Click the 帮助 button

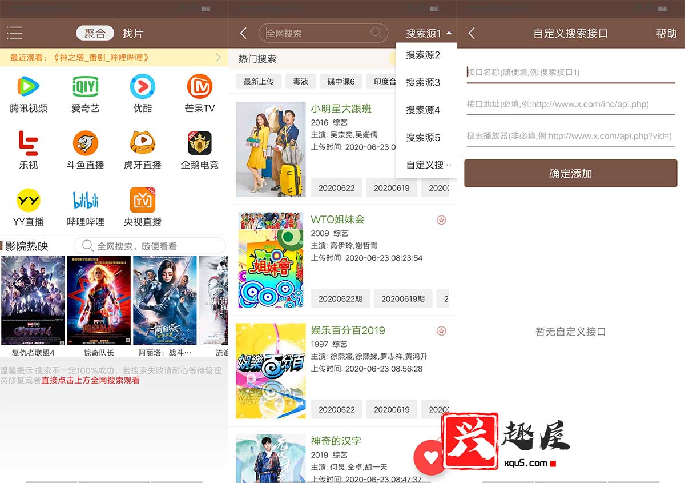[x=666, y=33]
